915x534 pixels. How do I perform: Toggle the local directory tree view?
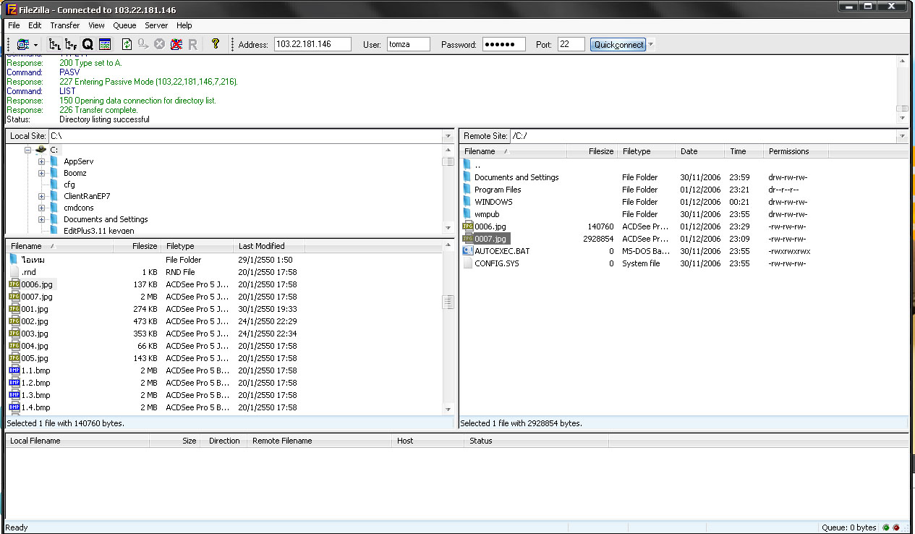point(55,44)
